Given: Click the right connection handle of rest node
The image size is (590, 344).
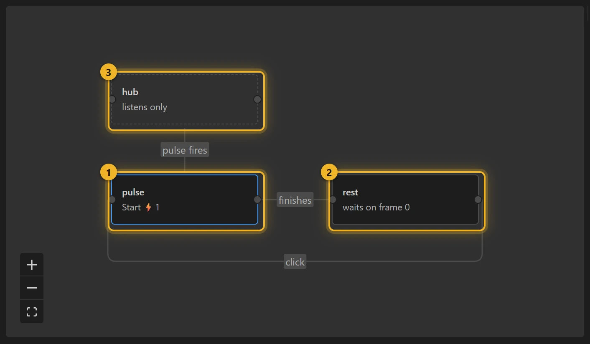Looking at the screenshot, I should (x=478, y=200).
